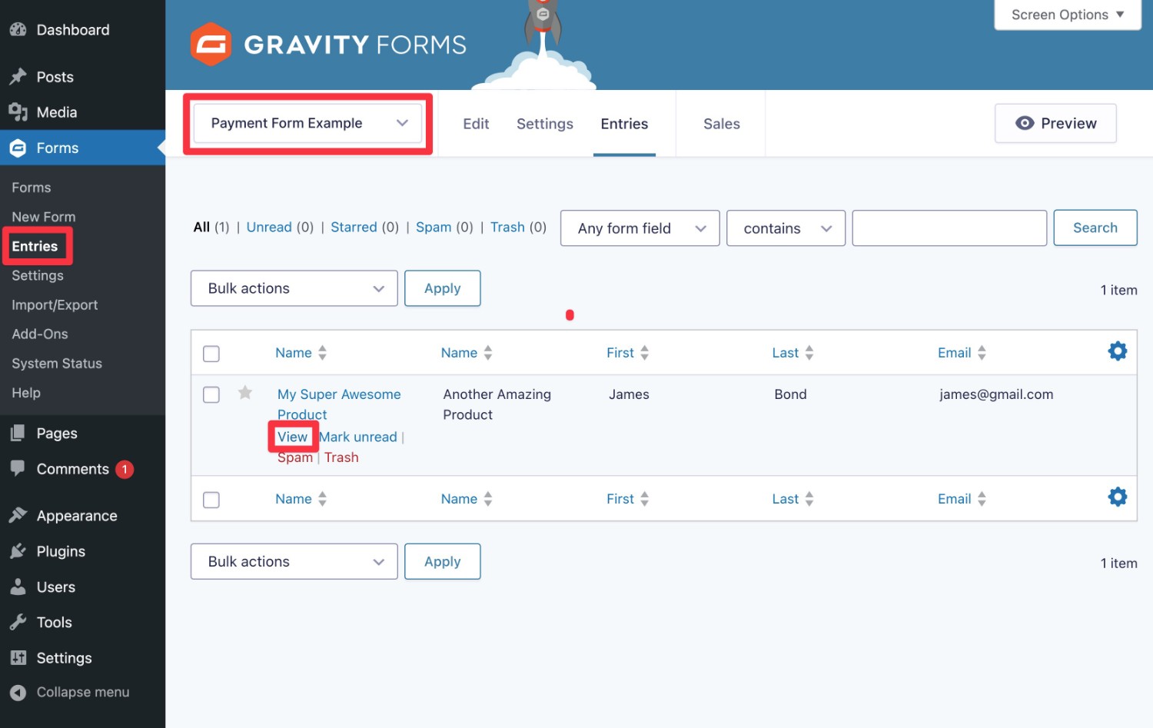This screenshot has height=728, width=1153.
Task: Open the form's Settings tab
Action: point(544,124)
